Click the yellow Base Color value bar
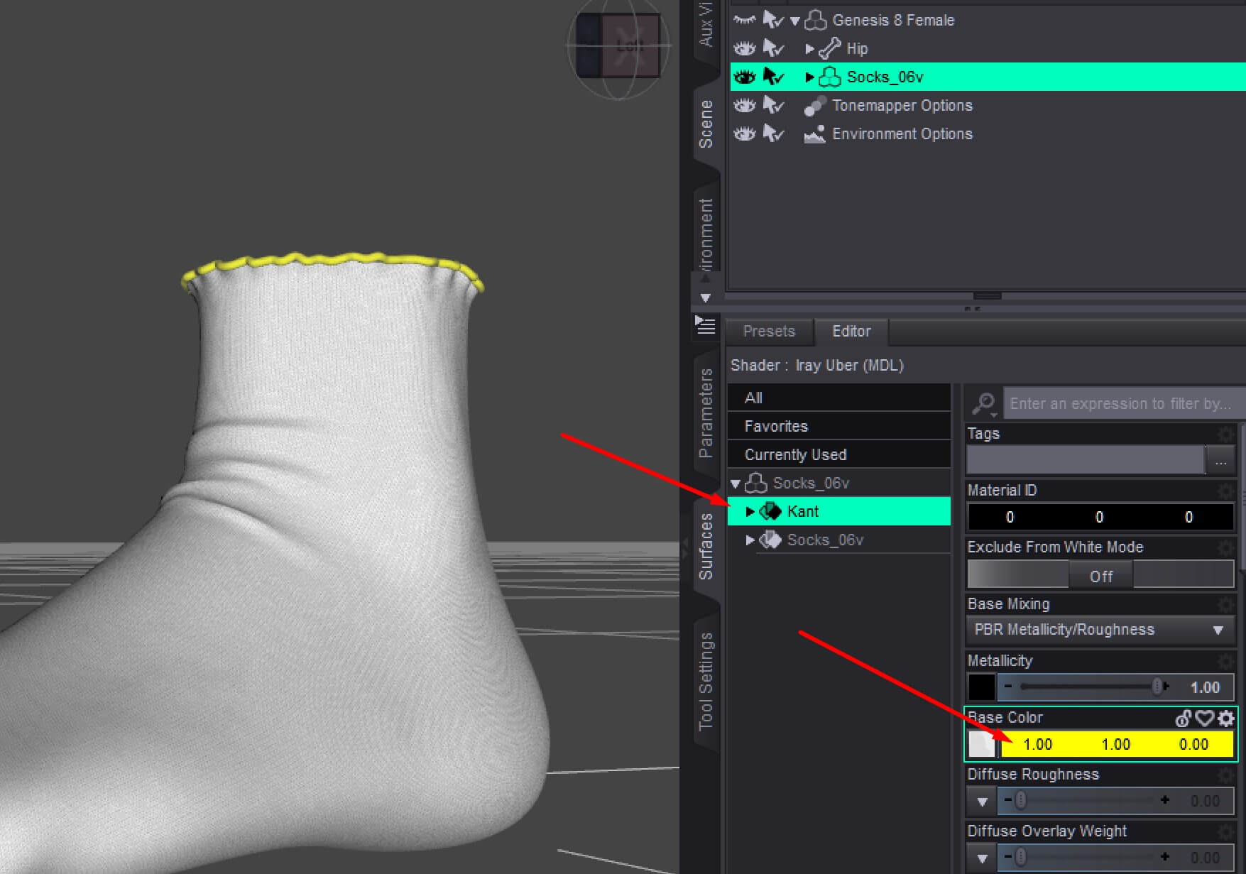The image size is (1246, 874). [x=1116, y=744]
